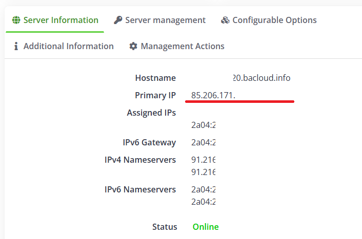Click the red underline below Primary IP
The height and width of the screenshot is (239, 362).
[239, 101]
